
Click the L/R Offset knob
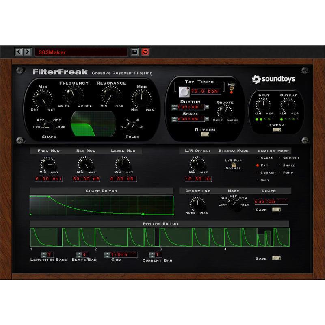coord(197,164)
